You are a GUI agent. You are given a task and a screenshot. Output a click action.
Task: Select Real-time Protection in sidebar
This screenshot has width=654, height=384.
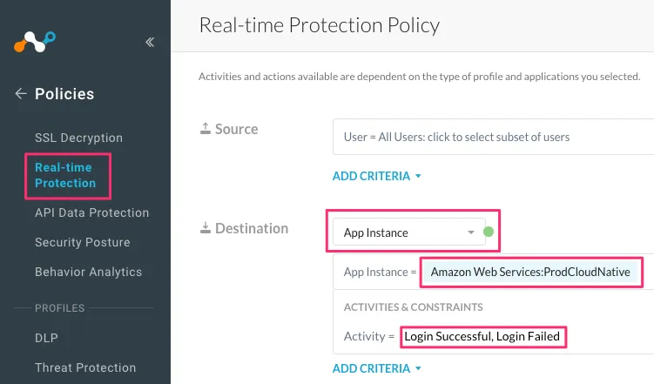coord(65,174)
